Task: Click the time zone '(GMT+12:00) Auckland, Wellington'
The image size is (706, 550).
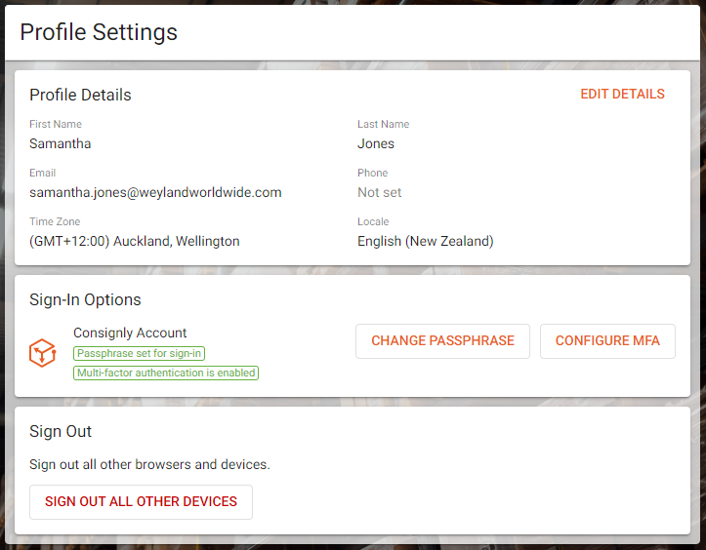Action: (x=135, y=242)
